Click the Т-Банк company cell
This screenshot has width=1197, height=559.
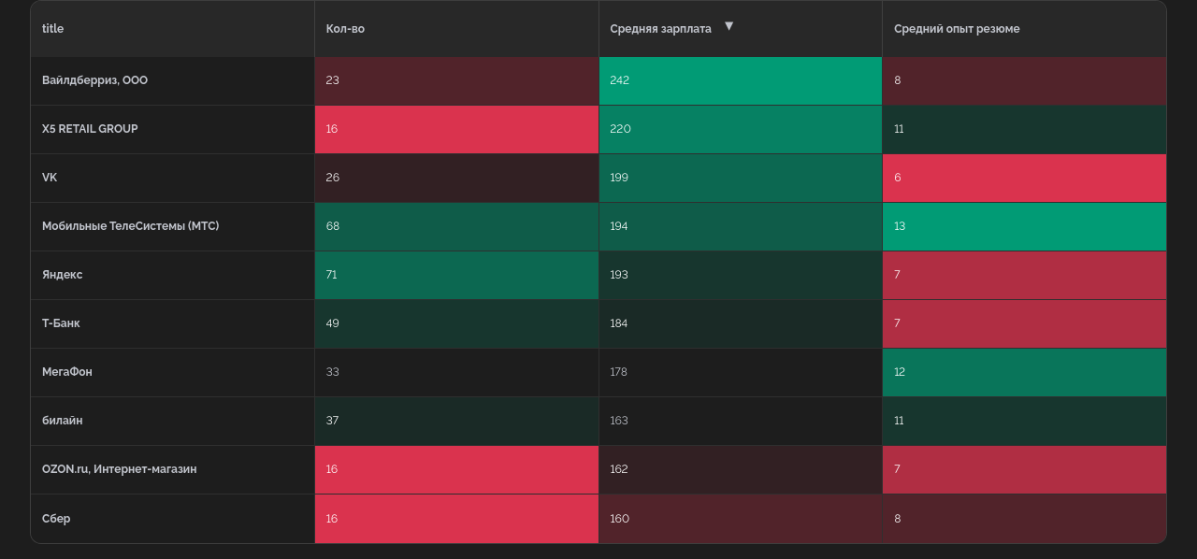61,323
